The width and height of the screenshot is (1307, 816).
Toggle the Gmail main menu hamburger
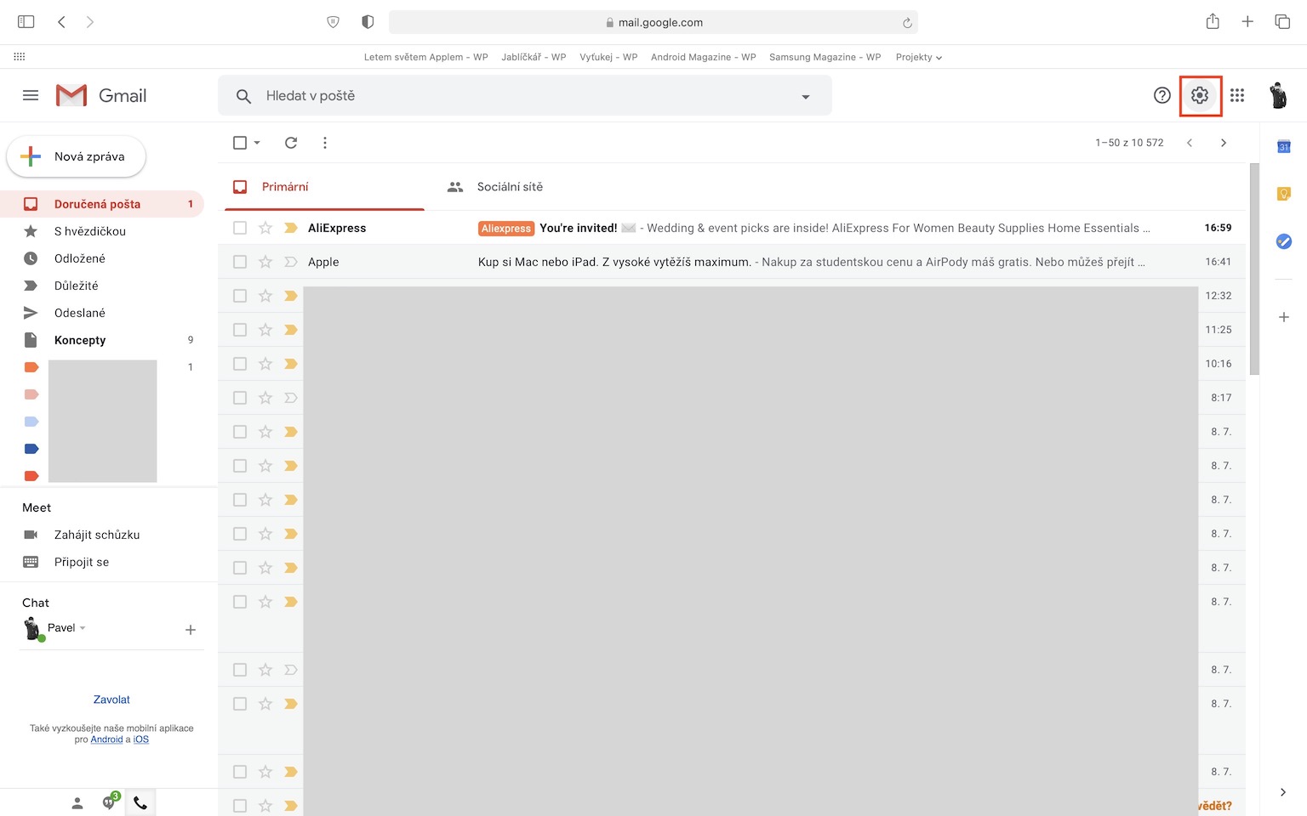pyautogui.click(x=31, y=95)
